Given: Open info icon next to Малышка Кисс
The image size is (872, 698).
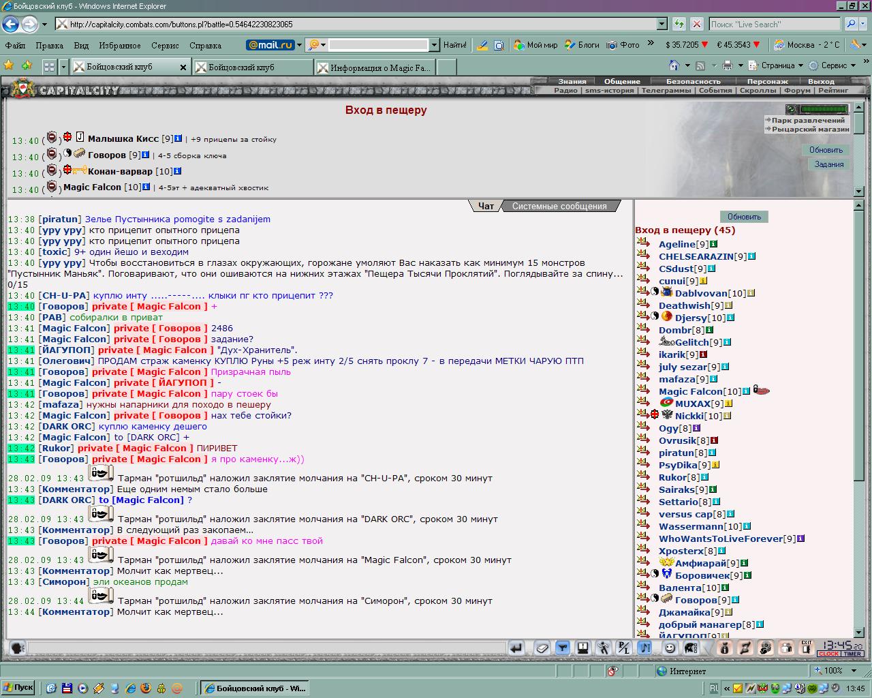Looking at the screenshot, I should click(x=178, y=138).
